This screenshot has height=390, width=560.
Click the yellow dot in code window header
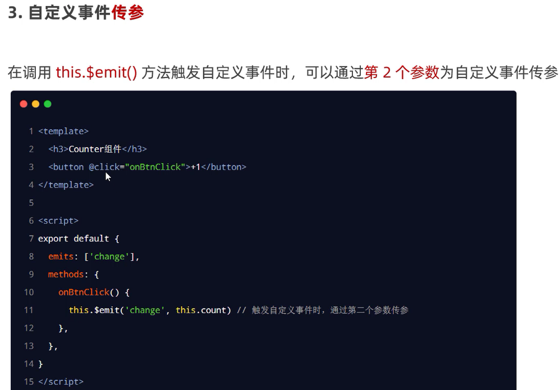[x=35, y=104]
